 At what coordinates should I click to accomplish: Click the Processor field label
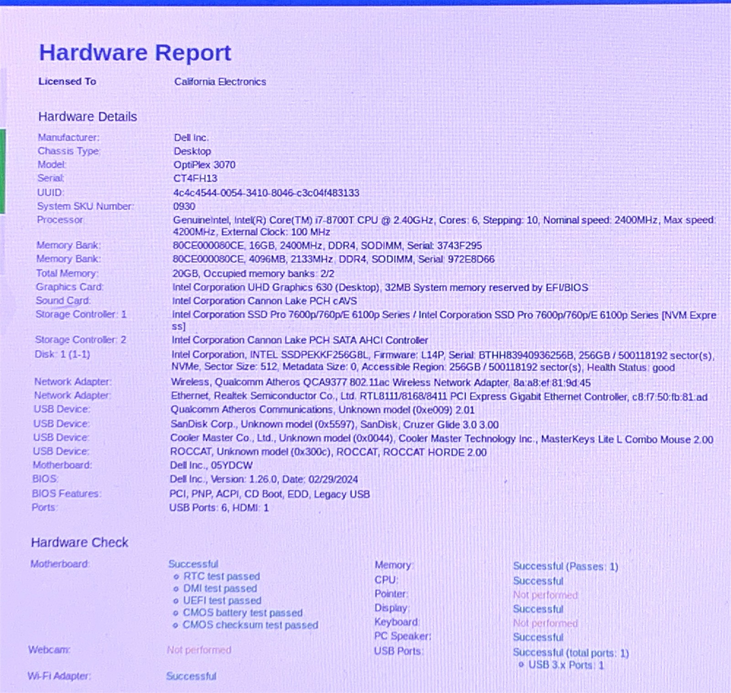pos(60,220)
